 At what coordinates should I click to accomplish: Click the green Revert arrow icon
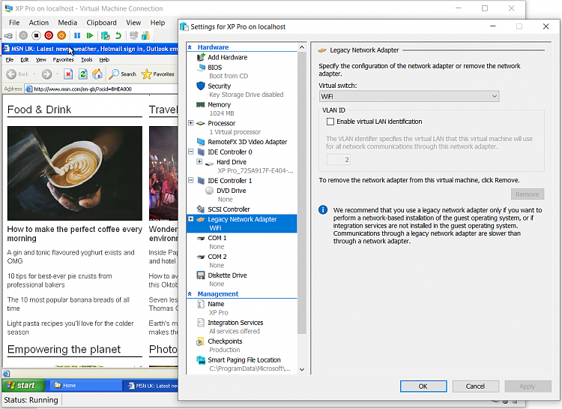point(118,35)
